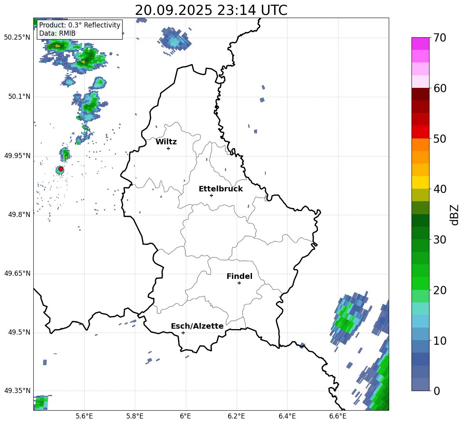Click the colorbar tick label 0
The height and width of the screenshot is (424, 464).
(x=437, y=391)
